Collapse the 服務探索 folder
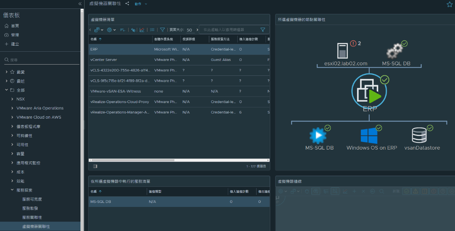 click(x=12, y=190)
